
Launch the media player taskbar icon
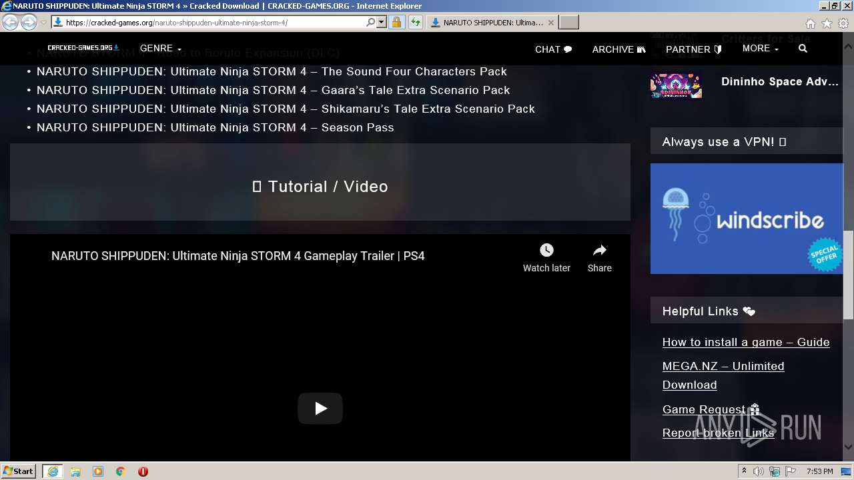(x=98, y=471)
